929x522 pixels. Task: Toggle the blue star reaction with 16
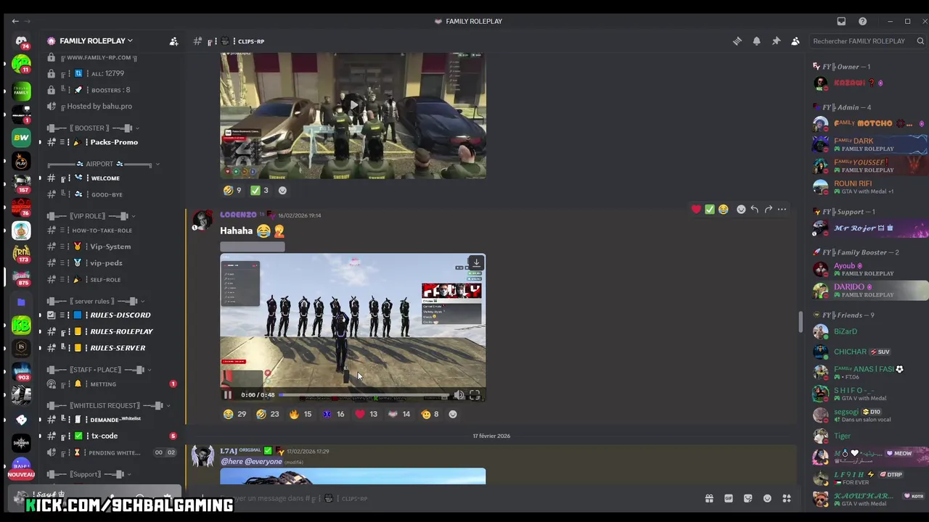[x=333, y=414]
